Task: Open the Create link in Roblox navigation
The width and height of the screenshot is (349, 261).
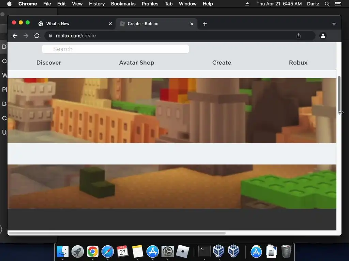Action: [x=222, y=63]
